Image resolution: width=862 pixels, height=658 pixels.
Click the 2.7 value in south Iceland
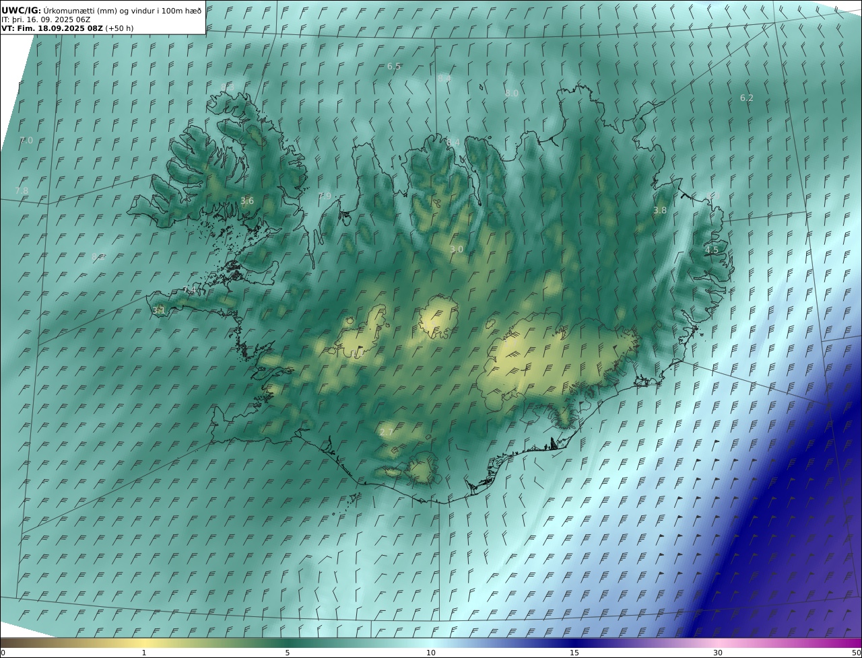tap(387, 432)
